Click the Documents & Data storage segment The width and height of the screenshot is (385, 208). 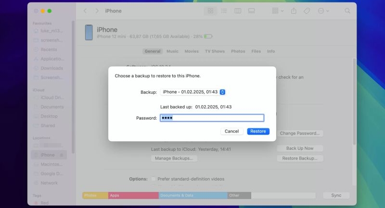pyautogui.click(x=193, y=195)
